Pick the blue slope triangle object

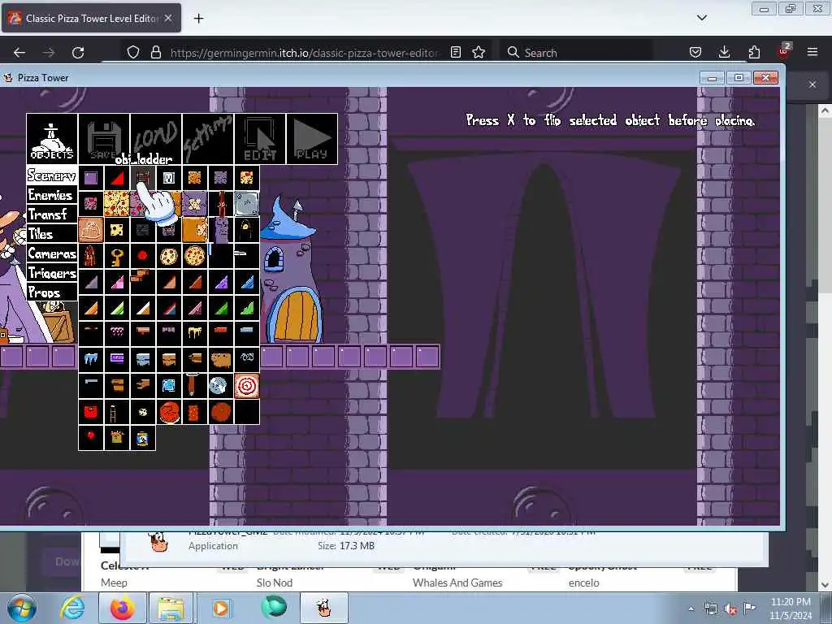coord(247,282)
